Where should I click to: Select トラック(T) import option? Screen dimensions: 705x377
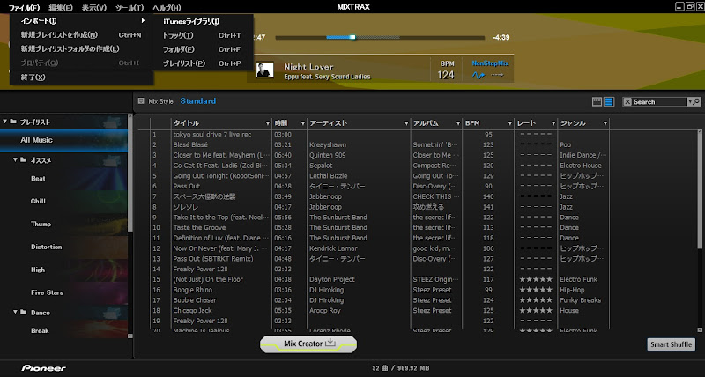(203, 35)
